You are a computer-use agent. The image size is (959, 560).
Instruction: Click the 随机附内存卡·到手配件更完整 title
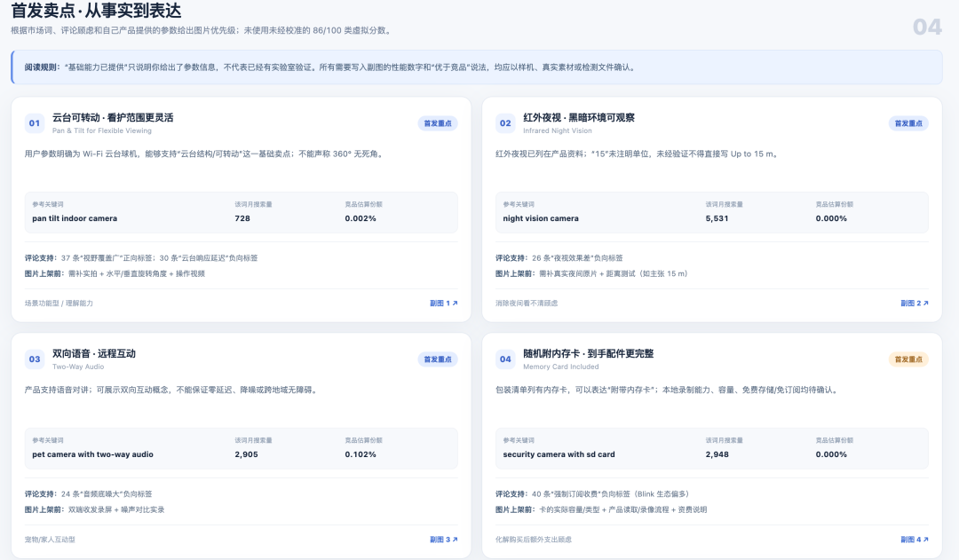589,353
